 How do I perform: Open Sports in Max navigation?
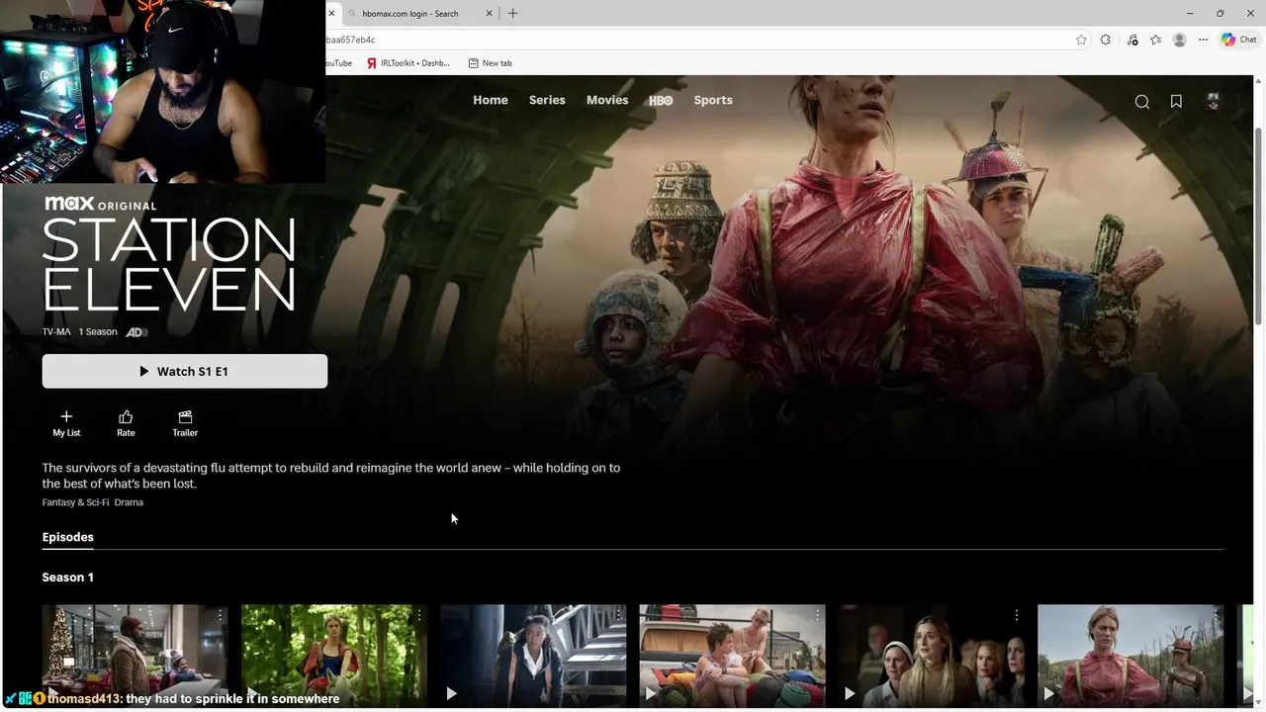(713, 100)
